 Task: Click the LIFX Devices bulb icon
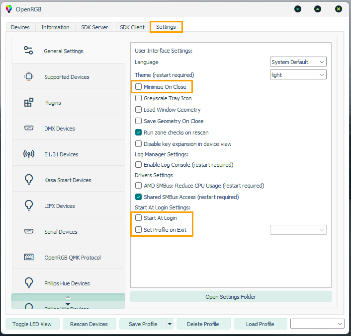[29, 205]
